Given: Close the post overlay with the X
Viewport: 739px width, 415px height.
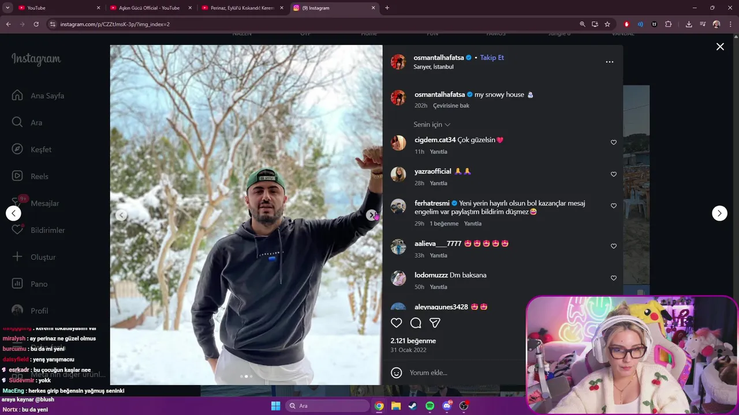Looking at the screenshot, I should (720, 47).
